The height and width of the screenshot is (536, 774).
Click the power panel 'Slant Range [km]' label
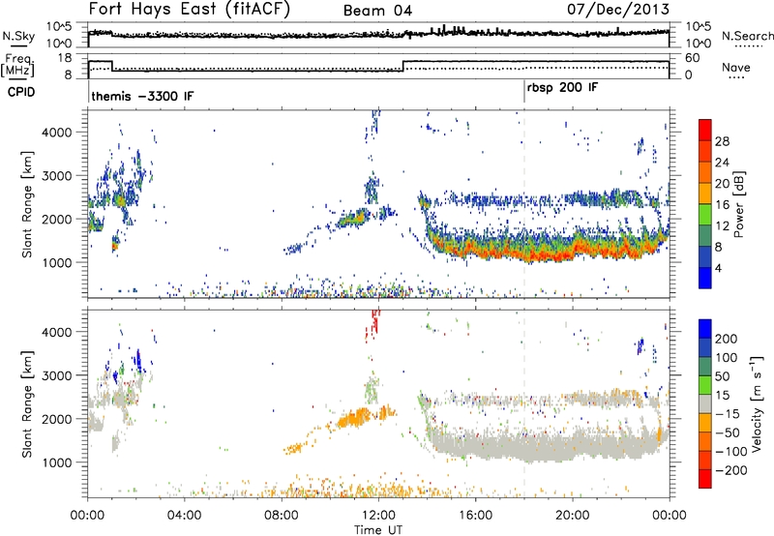point(27,204)
